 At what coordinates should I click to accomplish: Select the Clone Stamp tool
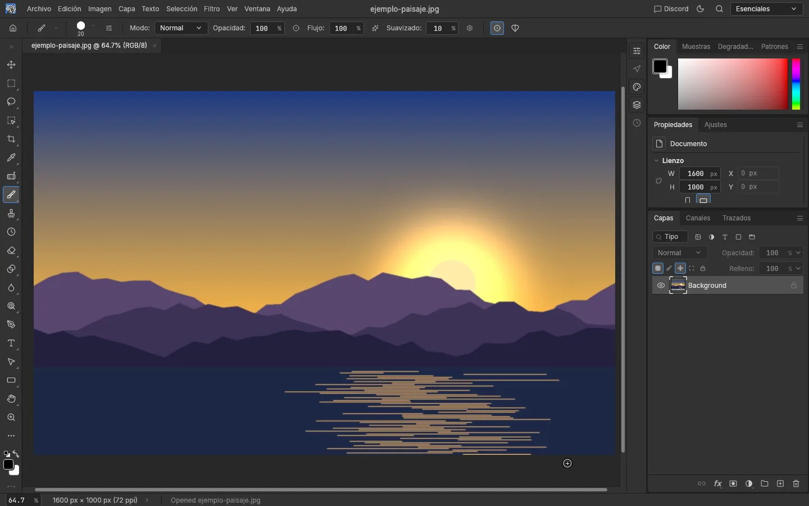click(11, 213)
